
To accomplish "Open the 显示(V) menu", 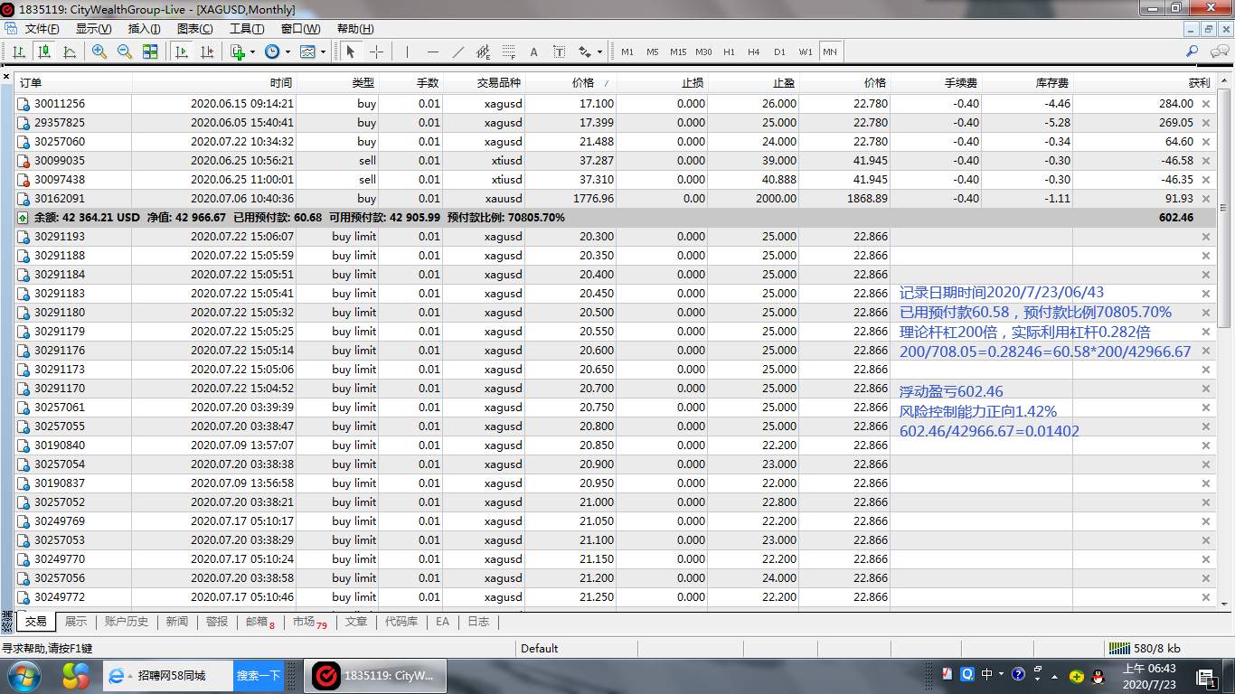I will (93, 29).
